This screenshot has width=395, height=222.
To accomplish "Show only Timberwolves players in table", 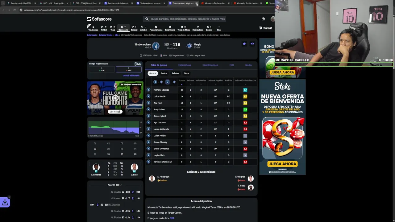I will click(167, 82).
